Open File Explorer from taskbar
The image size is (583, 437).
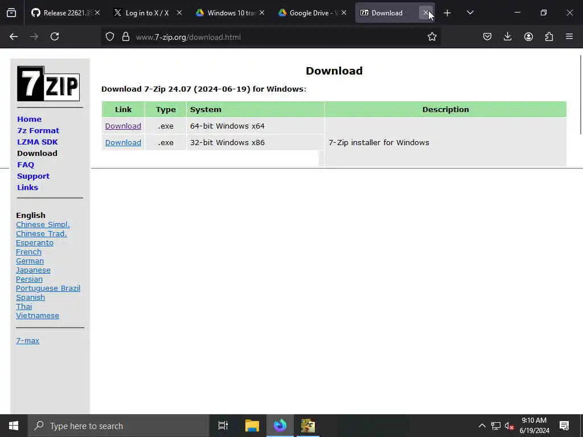point(252,426)
